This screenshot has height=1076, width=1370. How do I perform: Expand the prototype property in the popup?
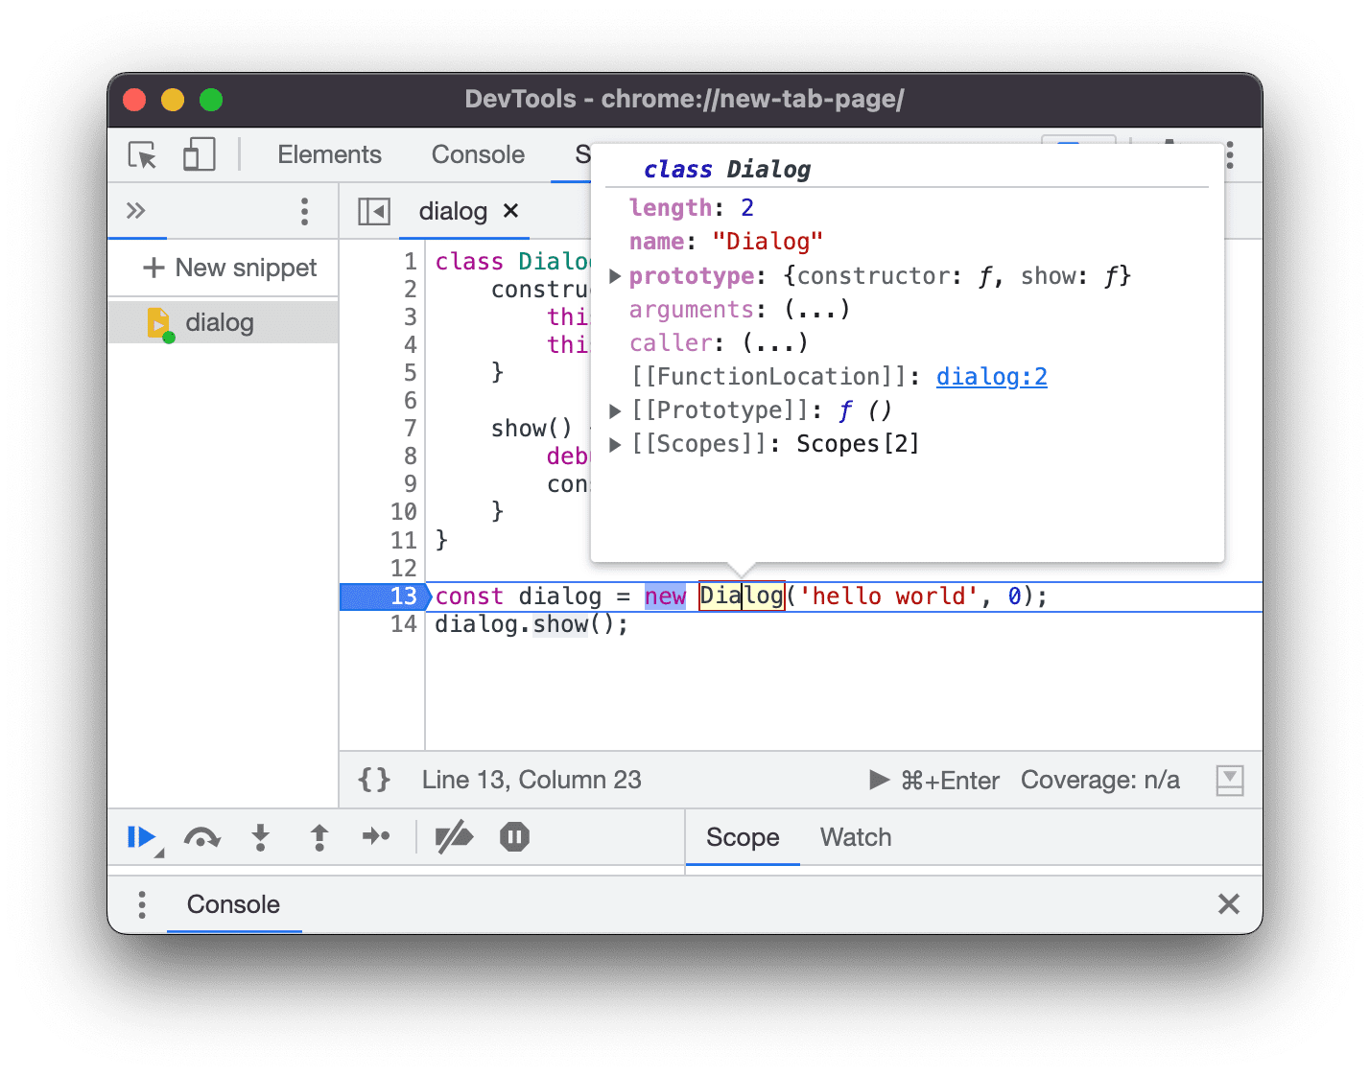click(615, 276)
